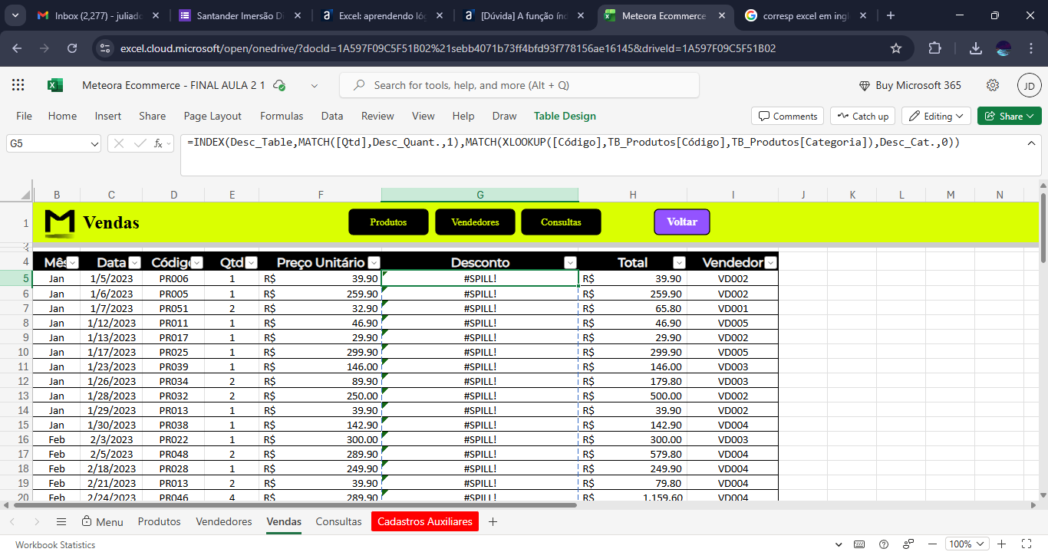Open the Vendedor column filter dropdown
The height and width of the screenshot is (552, 1048).
770,262
